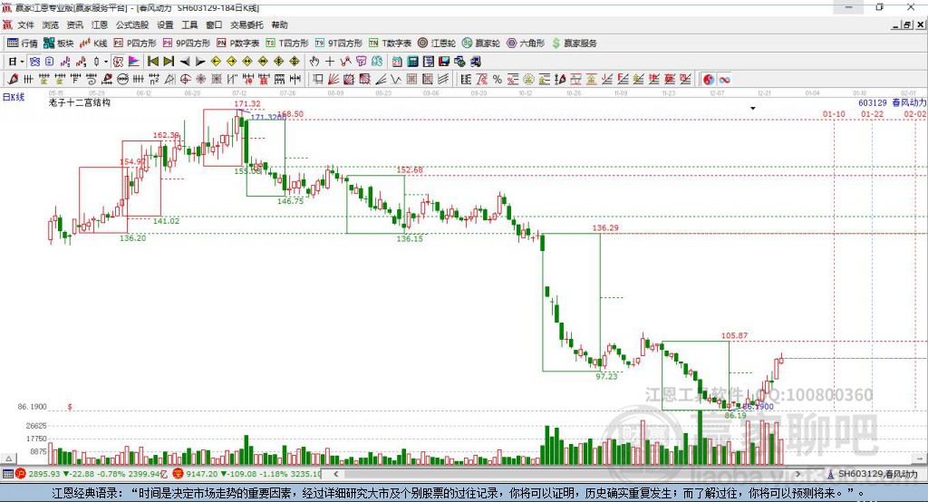Click the last yellow diamond four-way icon

pos(295,62)
